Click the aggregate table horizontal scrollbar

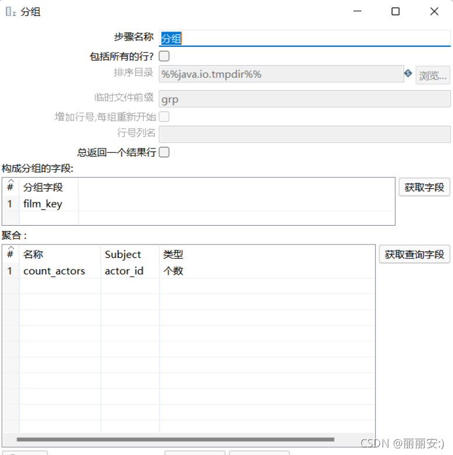(175, 439)
